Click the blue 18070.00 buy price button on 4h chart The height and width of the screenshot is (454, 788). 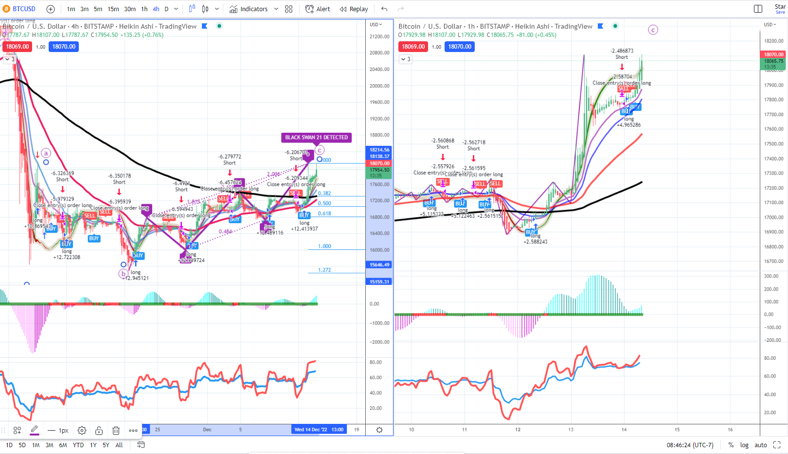click(x=64, y=47)
